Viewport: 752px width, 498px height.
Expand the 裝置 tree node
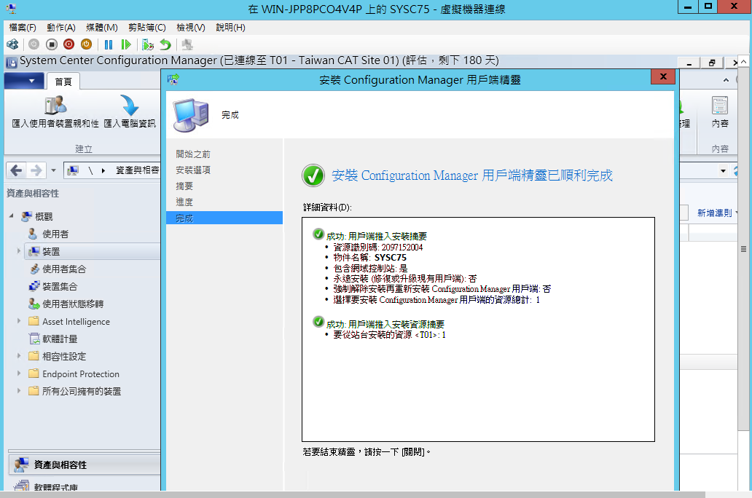[x=19, y=250]
